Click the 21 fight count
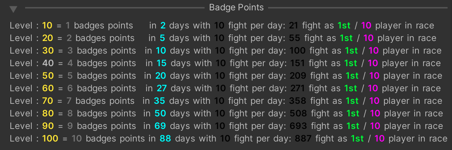The height and width of the screenshot is (150, 452). [294, 25]
